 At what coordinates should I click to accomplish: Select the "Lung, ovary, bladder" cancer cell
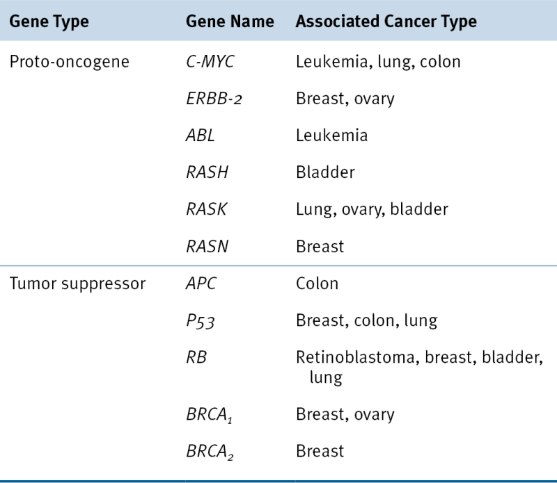[x=372, y=209]
